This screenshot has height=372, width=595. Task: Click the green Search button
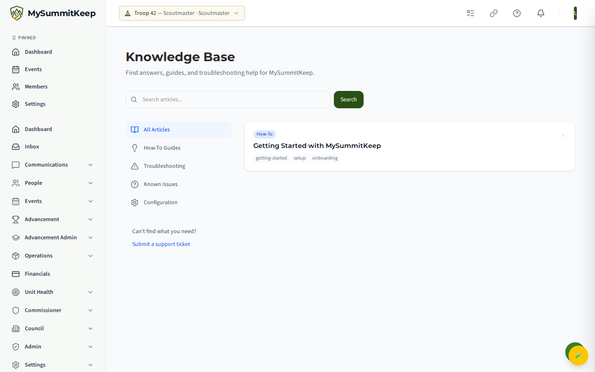point(349,100)
